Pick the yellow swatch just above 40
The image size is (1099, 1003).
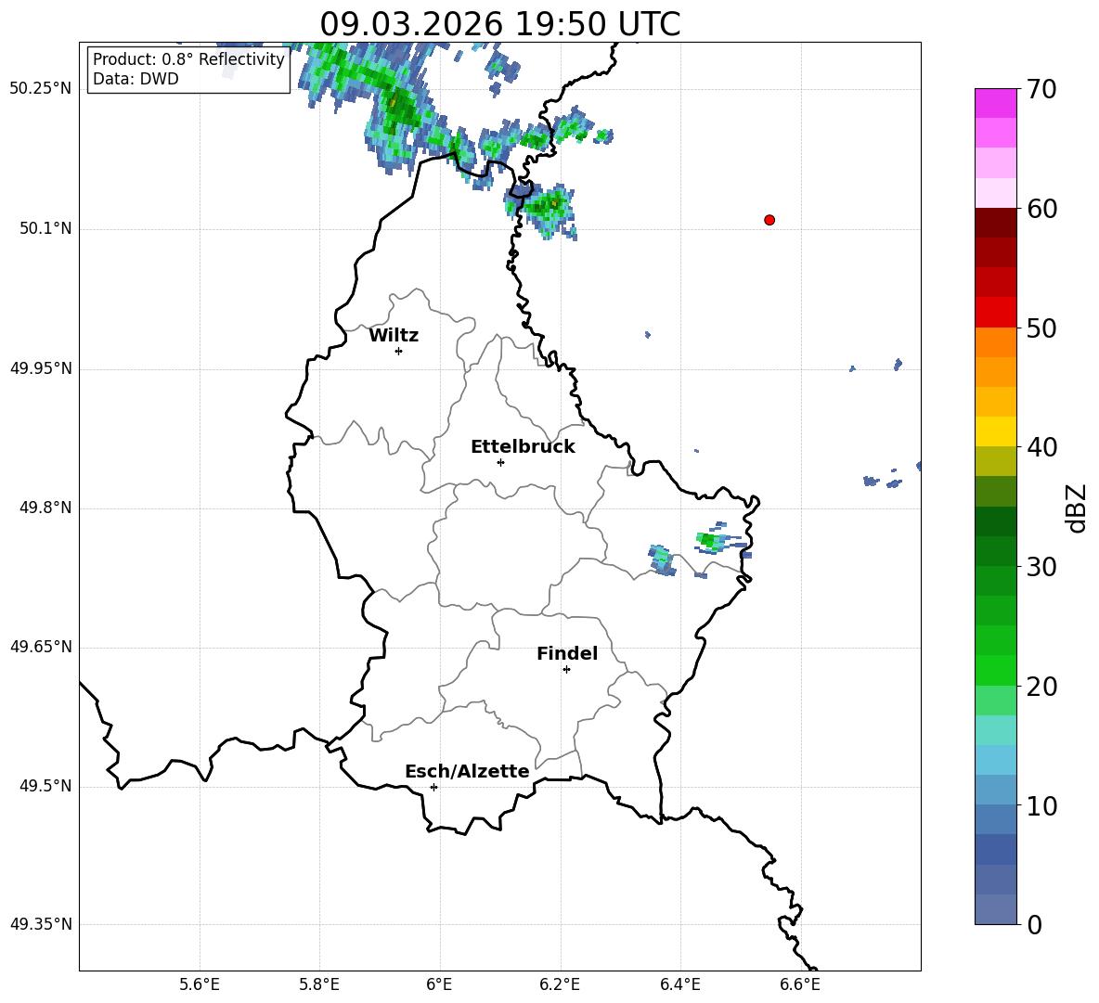click(x=996, y=431)
